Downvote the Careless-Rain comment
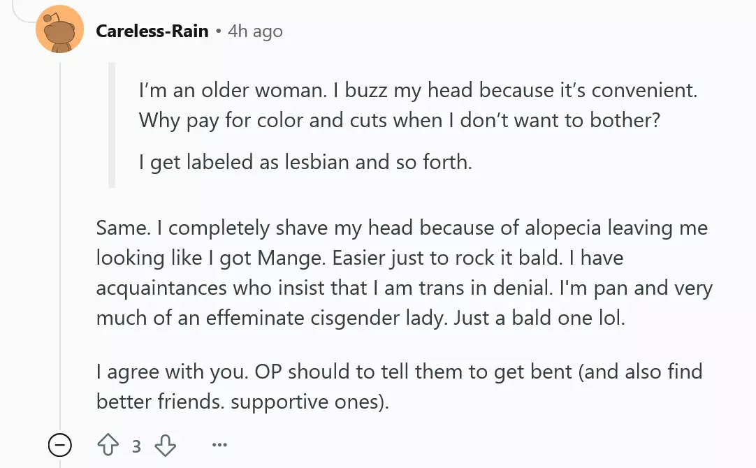The height and width of the screenshot is (468, 756). (165, 445)
